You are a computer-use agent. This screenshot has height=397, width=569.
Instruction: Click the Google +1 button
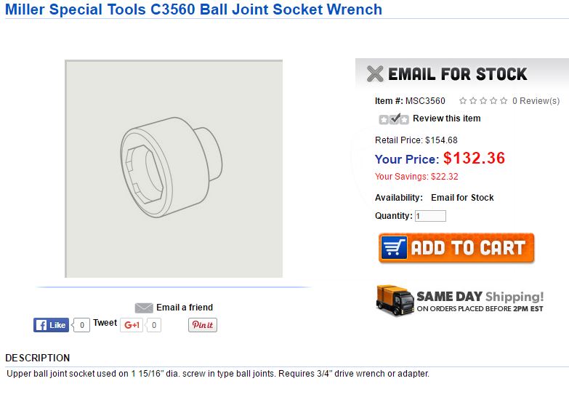132,325
